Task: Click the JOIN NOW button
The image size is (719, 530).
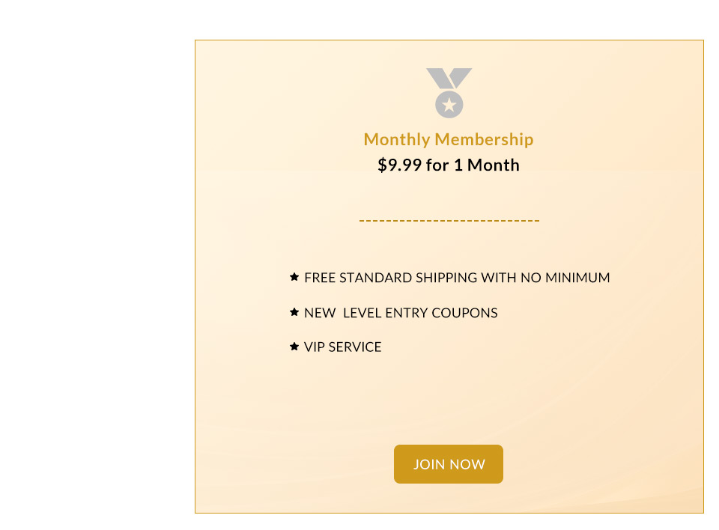Action: [449, 464]
